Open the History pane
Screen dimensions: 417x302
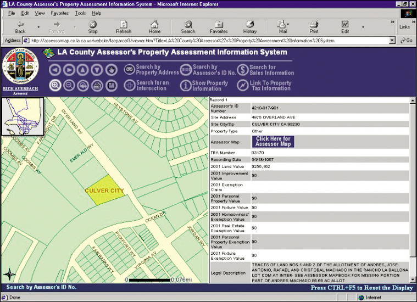point(250,27)
